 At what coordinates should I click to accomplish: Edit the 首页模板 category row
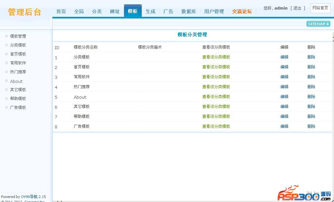[x=284, y=67]
